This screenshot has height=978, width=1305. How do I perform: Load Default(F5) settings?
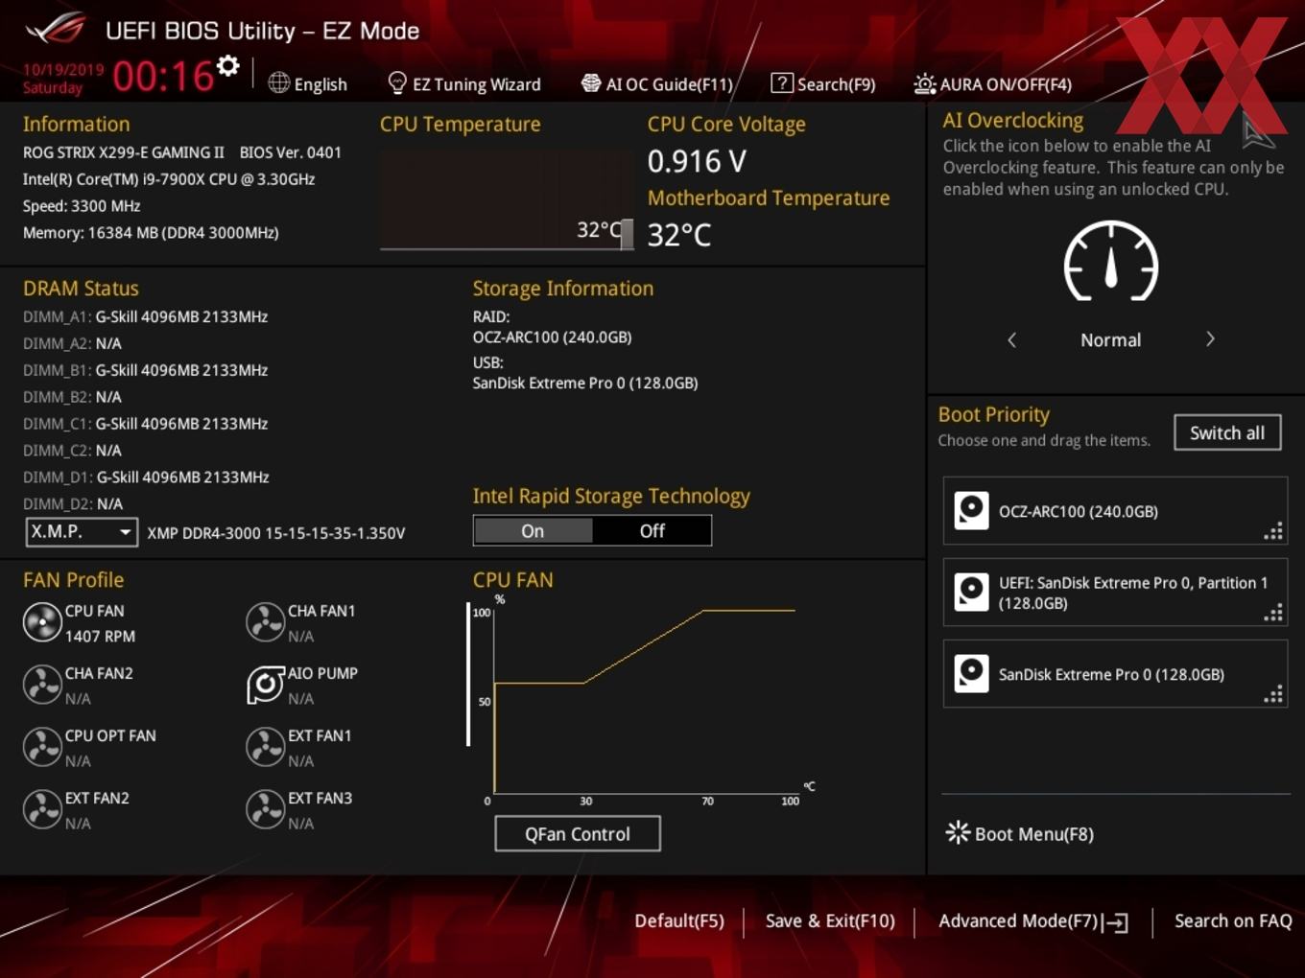679,921
